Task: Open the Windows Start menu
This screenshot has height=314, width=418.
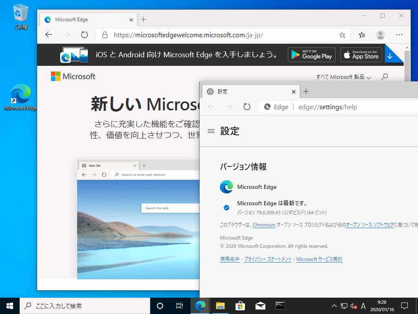Action: (x=10, y=306)
